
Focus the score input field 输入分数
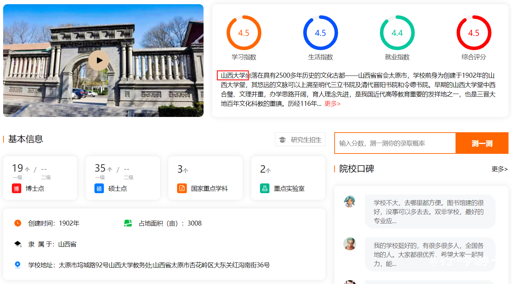[395, 143]
